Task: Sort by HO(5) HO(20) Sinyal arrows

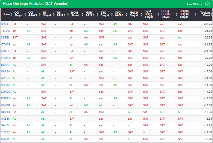Action: (176, 14)
